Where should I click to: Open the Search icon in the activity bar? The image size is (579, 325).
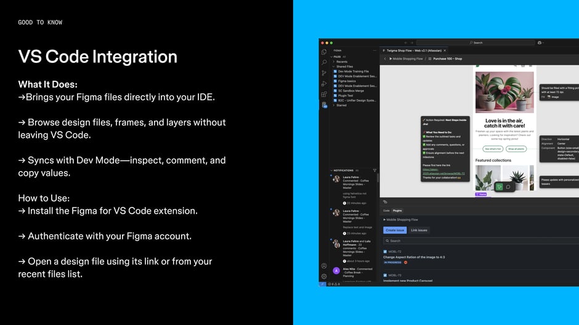[x=324, y=62]
